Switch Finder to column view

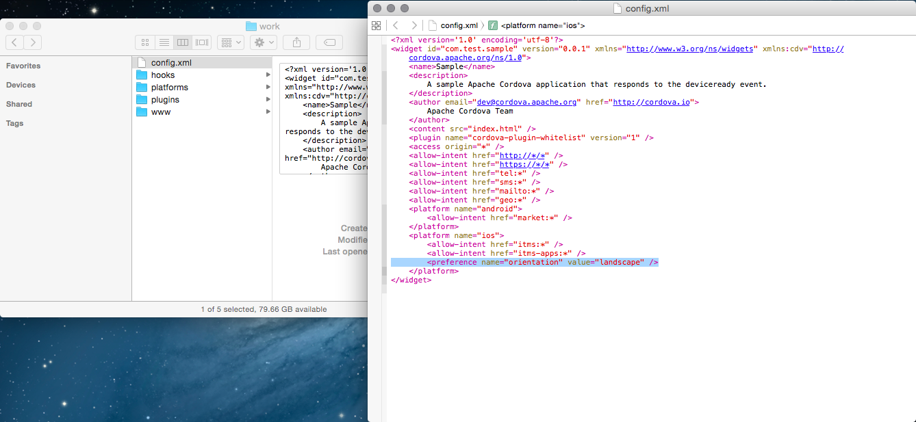tap(183, 42)
